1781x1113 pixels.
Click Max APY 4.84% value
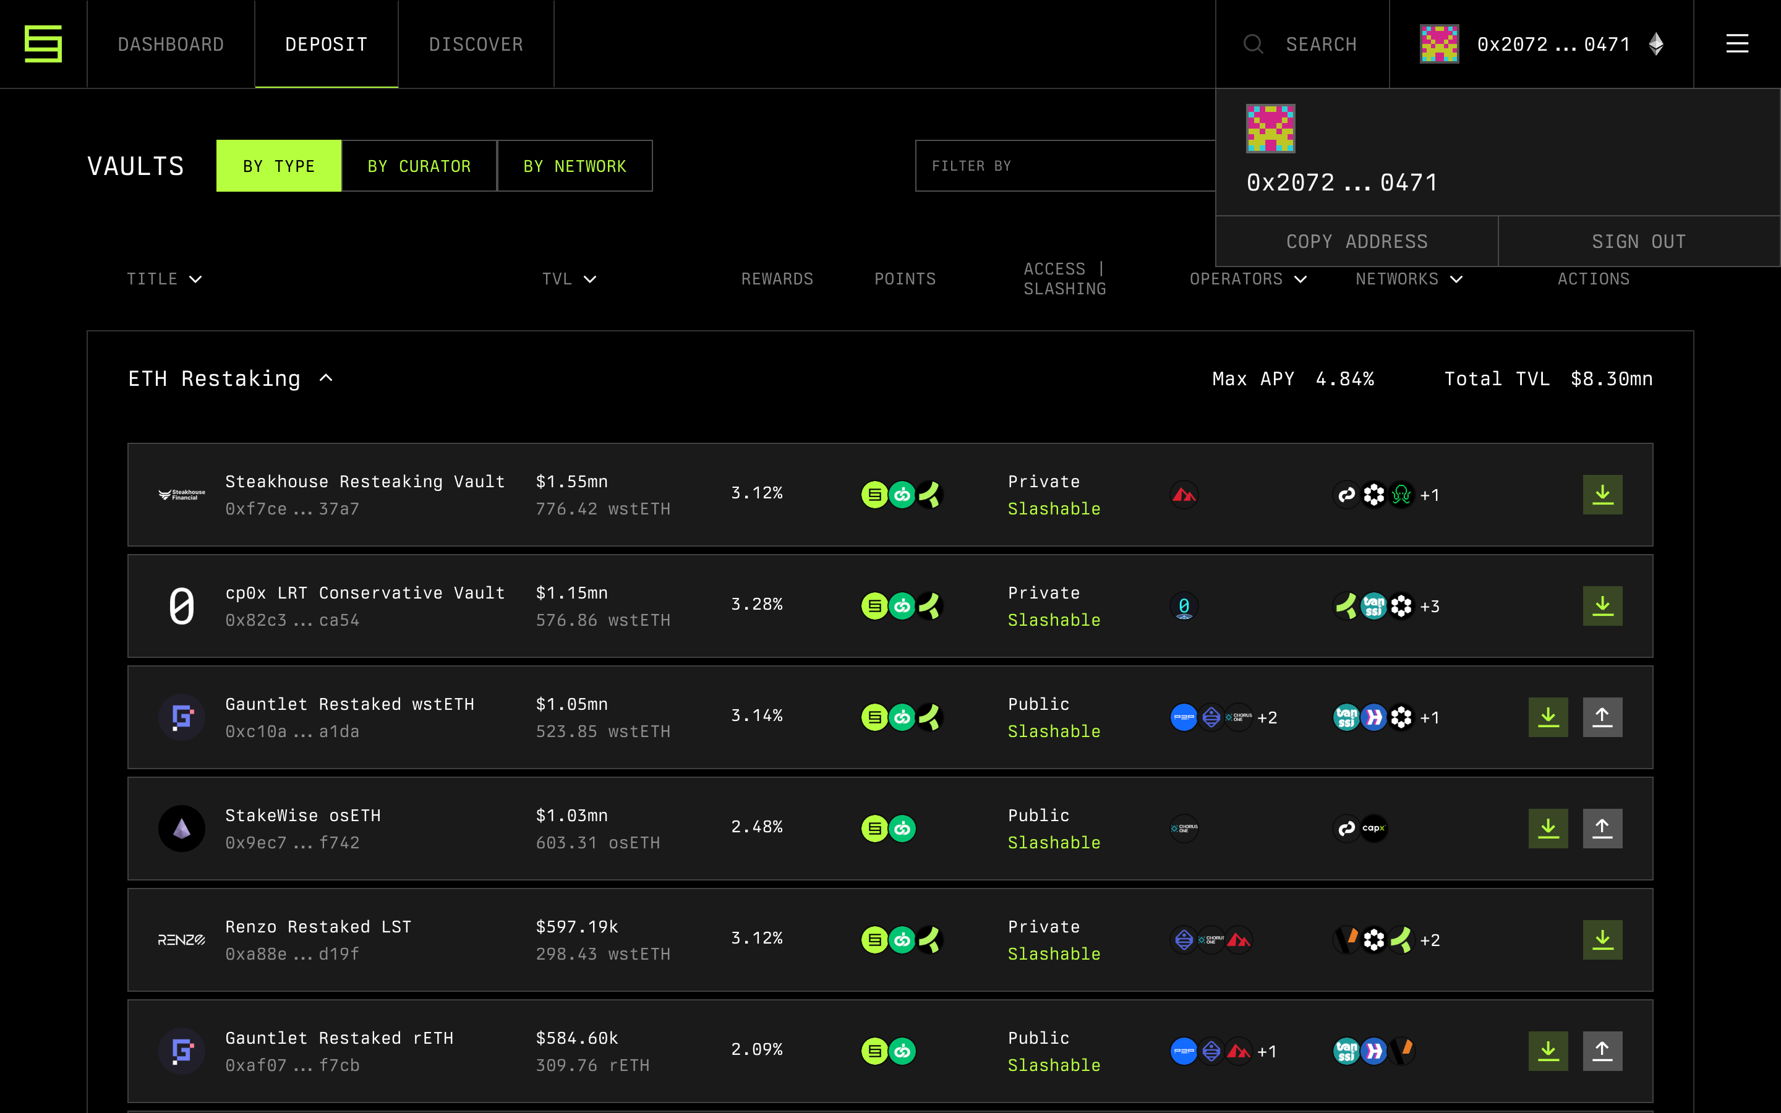coord(1344,379)
